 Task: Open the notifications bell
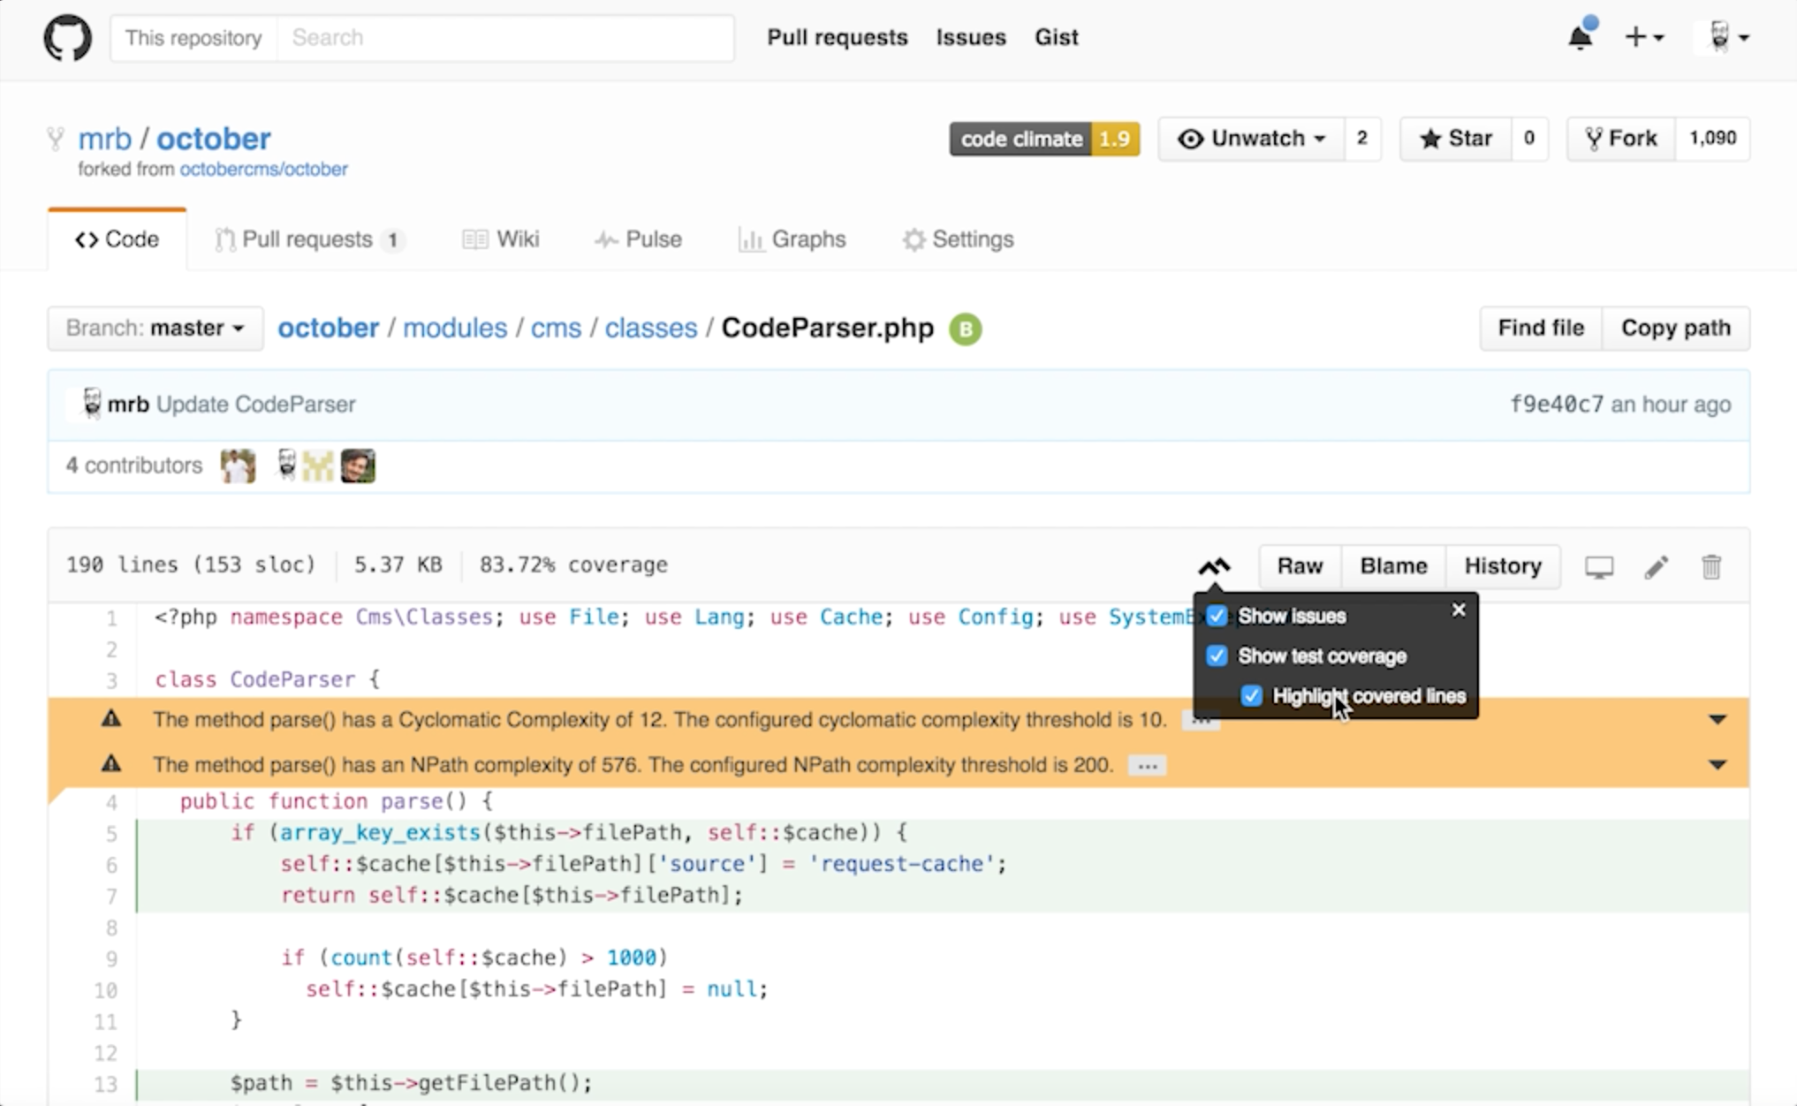click(x=1581, y=37)
